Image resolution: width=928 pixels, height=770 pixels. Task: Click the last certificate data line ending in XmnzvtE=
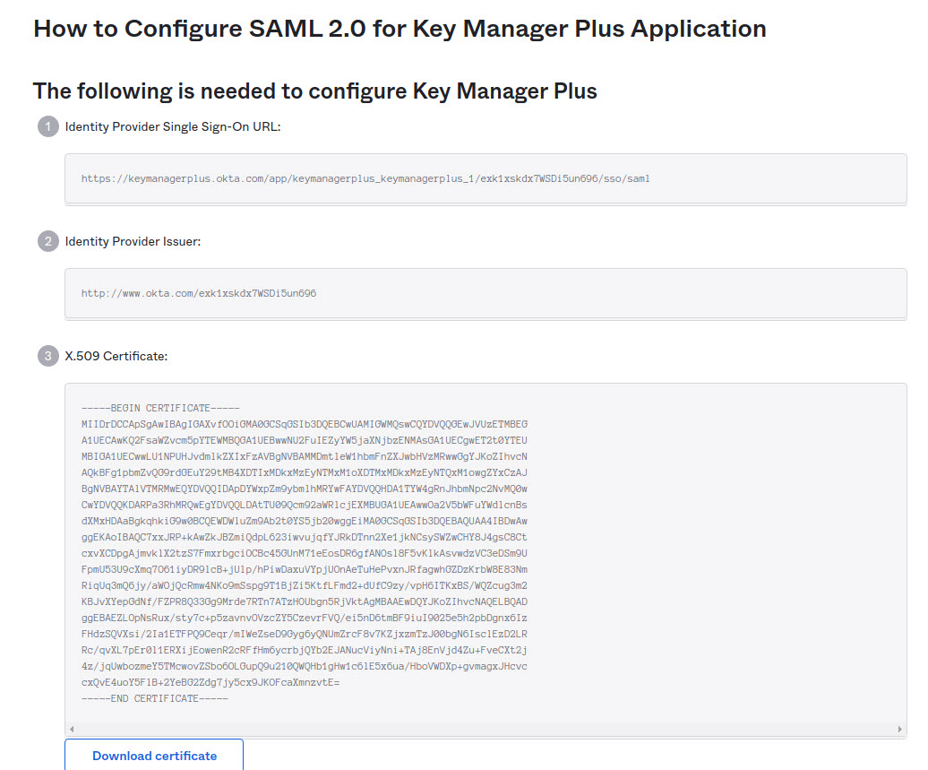coord(210,683)
